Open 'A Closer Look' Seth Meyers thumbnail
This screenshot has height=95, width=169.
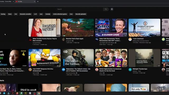click(111, 28)
